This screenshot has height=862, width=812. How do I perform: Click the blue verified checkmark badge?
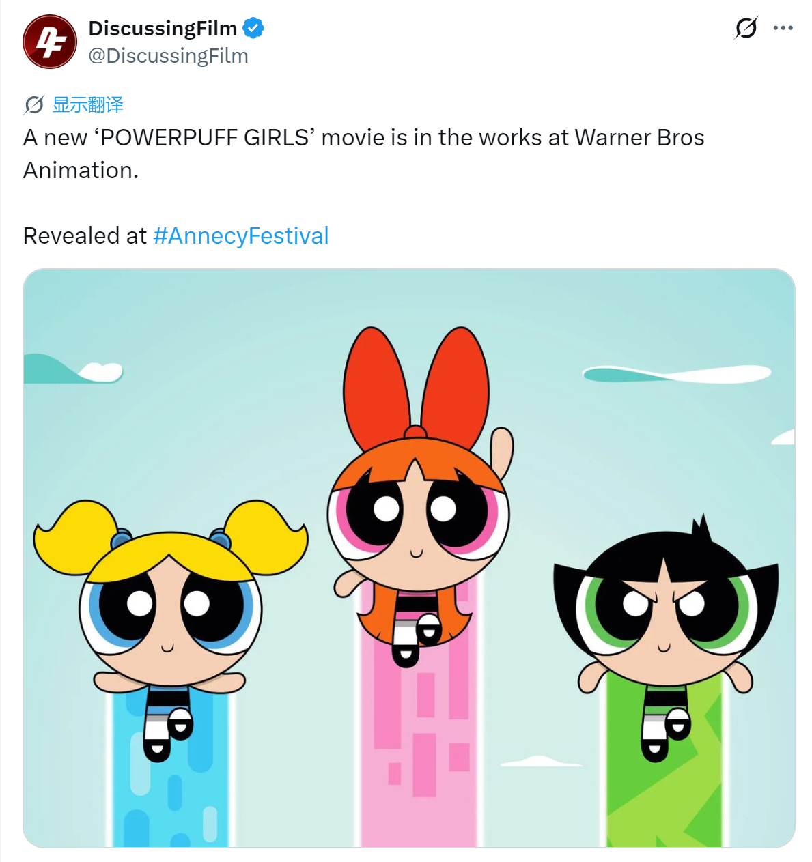pos(253,28)
